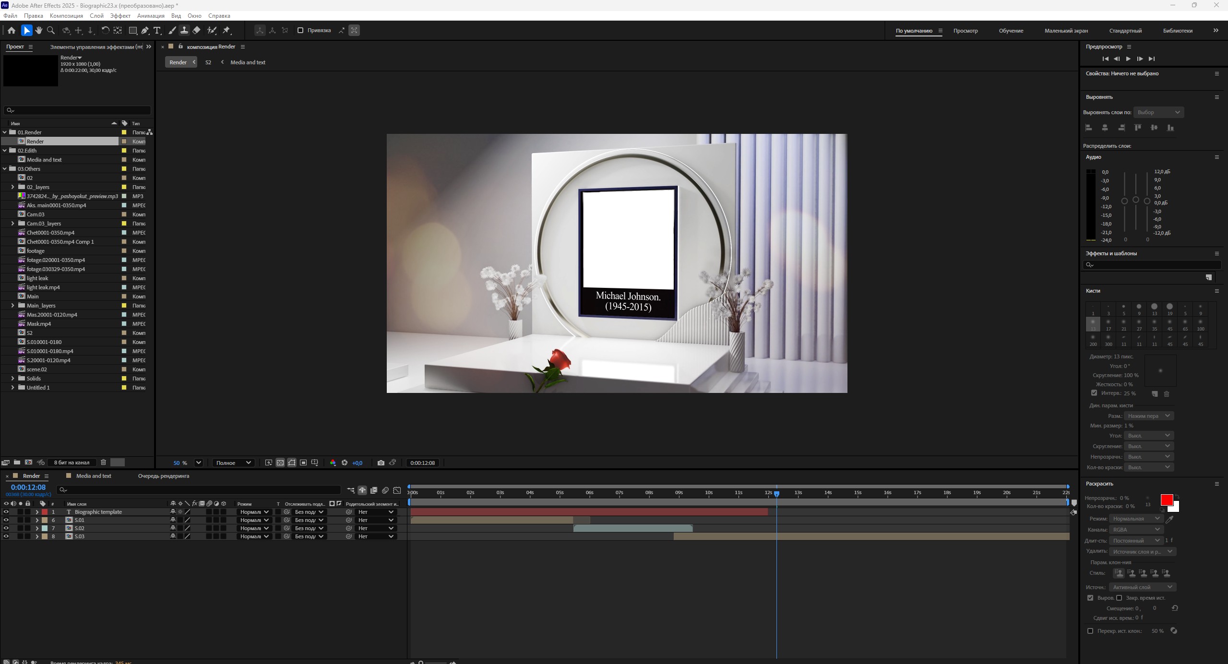Toggle the Интерв. brush spacing checkbox
Viewport: 1228px width, 664px height.
1094,393
